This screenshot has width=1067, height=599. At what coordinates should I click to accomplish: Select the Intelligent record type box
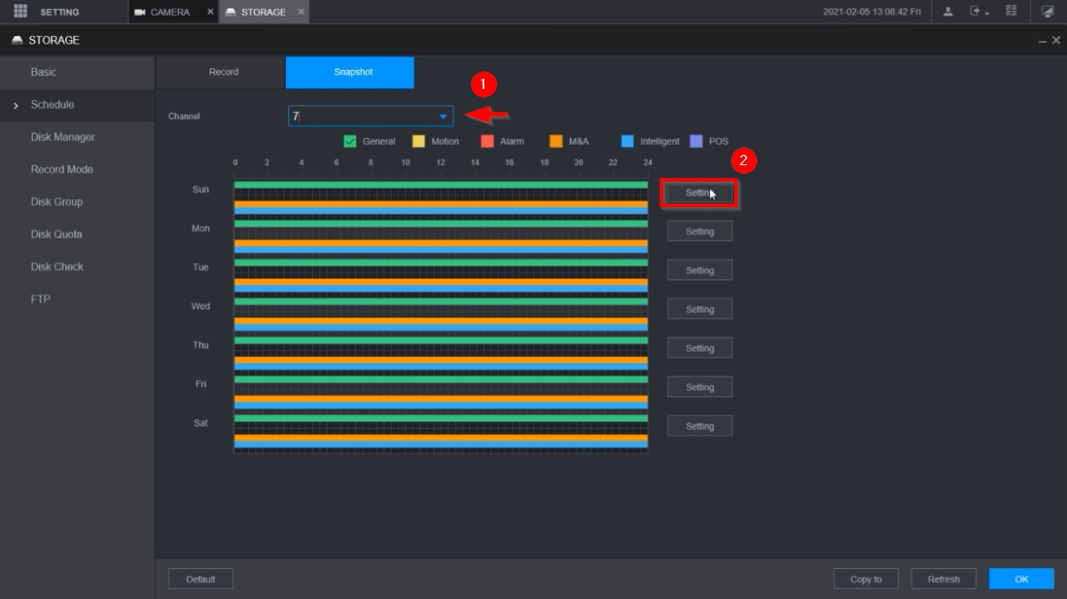tap(628, 141)
